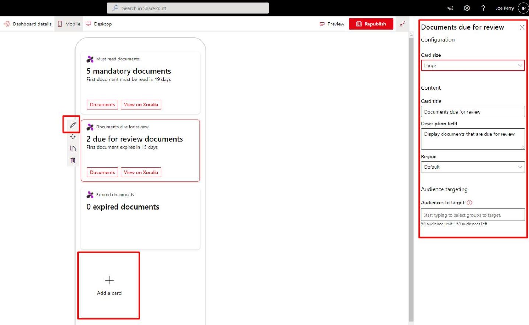Click the 'First document expires in 15 days' text
The image size is (529, 325).
122,147
